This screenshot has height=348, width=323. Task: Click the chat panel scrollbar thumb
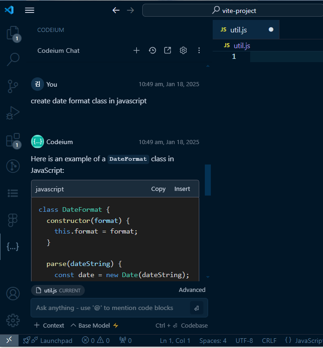(208, 180)
